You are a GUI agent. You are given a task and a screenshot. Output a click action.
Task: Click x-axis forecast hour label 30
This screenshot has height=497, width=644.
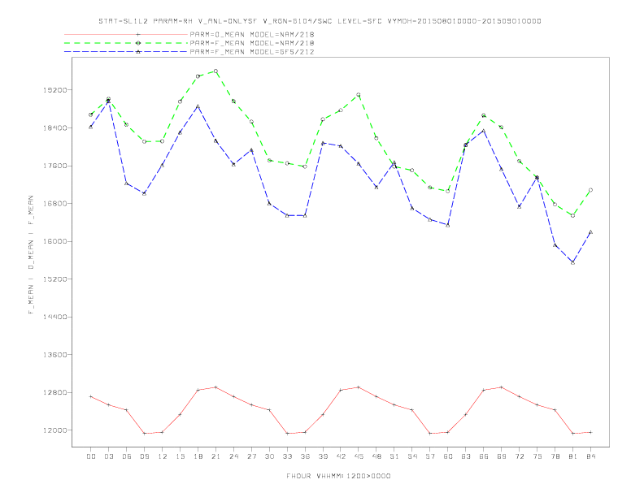(269, 456)
